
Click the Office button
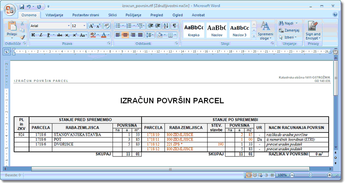9,10
